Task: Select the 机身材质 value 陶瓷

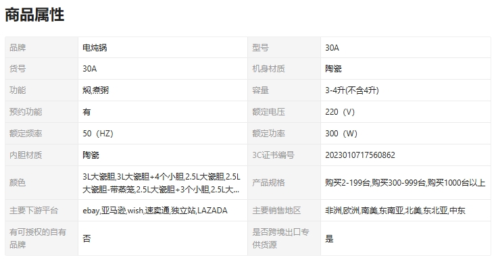Action: (x=333, y=68)
